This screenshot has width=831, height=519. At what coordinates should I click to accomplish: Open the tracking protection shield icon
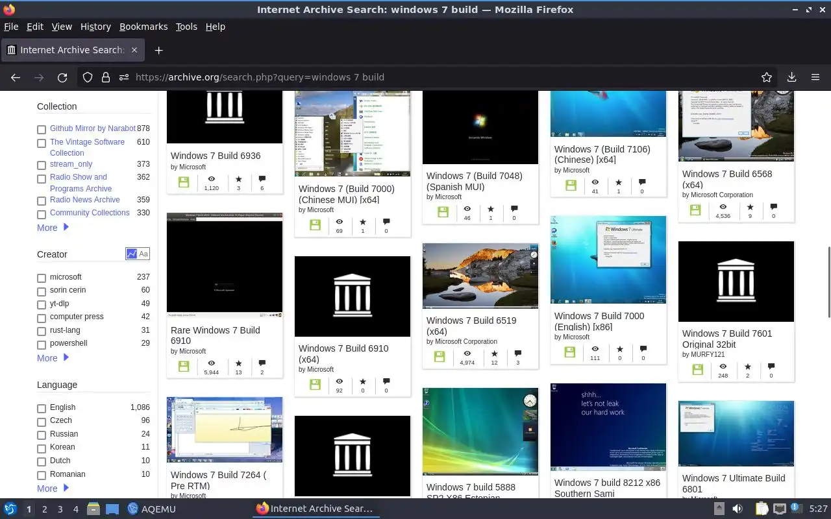[88, 77]
